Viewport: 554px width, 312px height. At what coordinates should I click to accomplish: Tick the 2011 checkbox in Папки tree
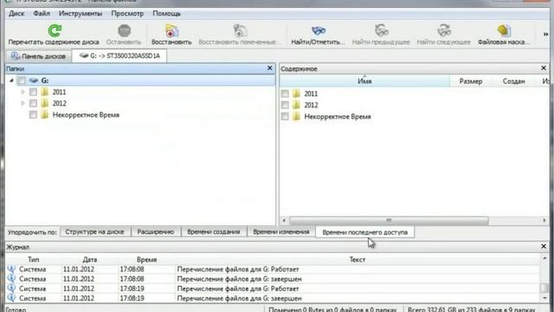coord(33,92)
